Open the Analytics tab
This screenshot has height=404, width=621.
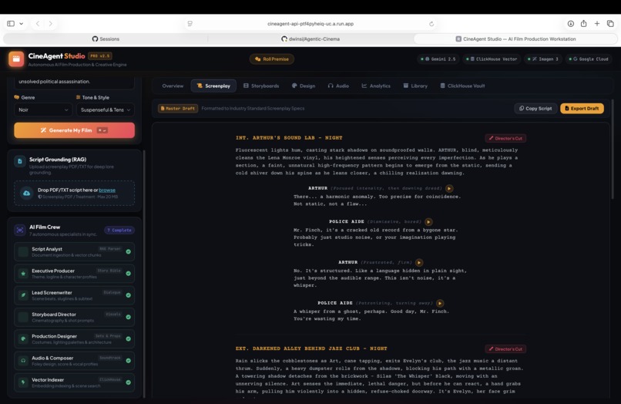376,86
